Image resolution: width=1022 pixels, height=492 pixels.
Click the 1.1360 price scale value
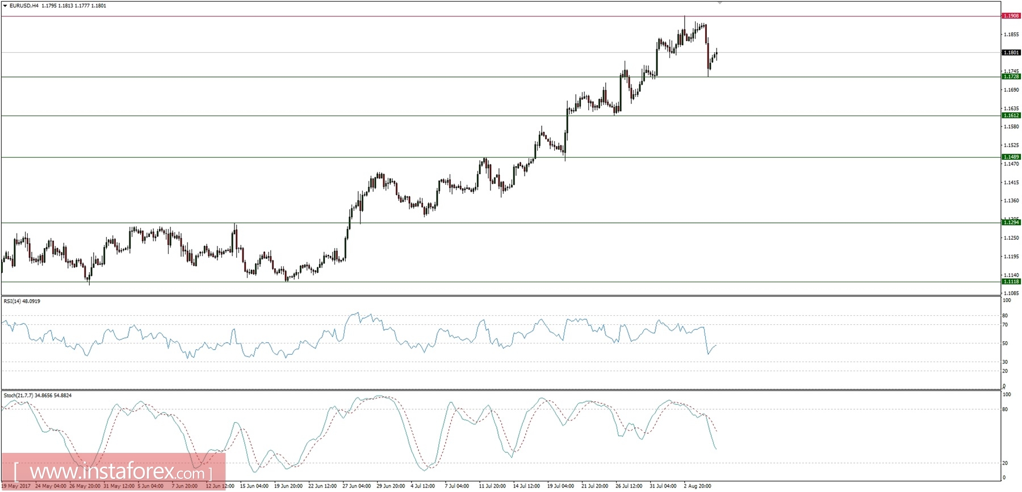click(x=1011, y=201)
